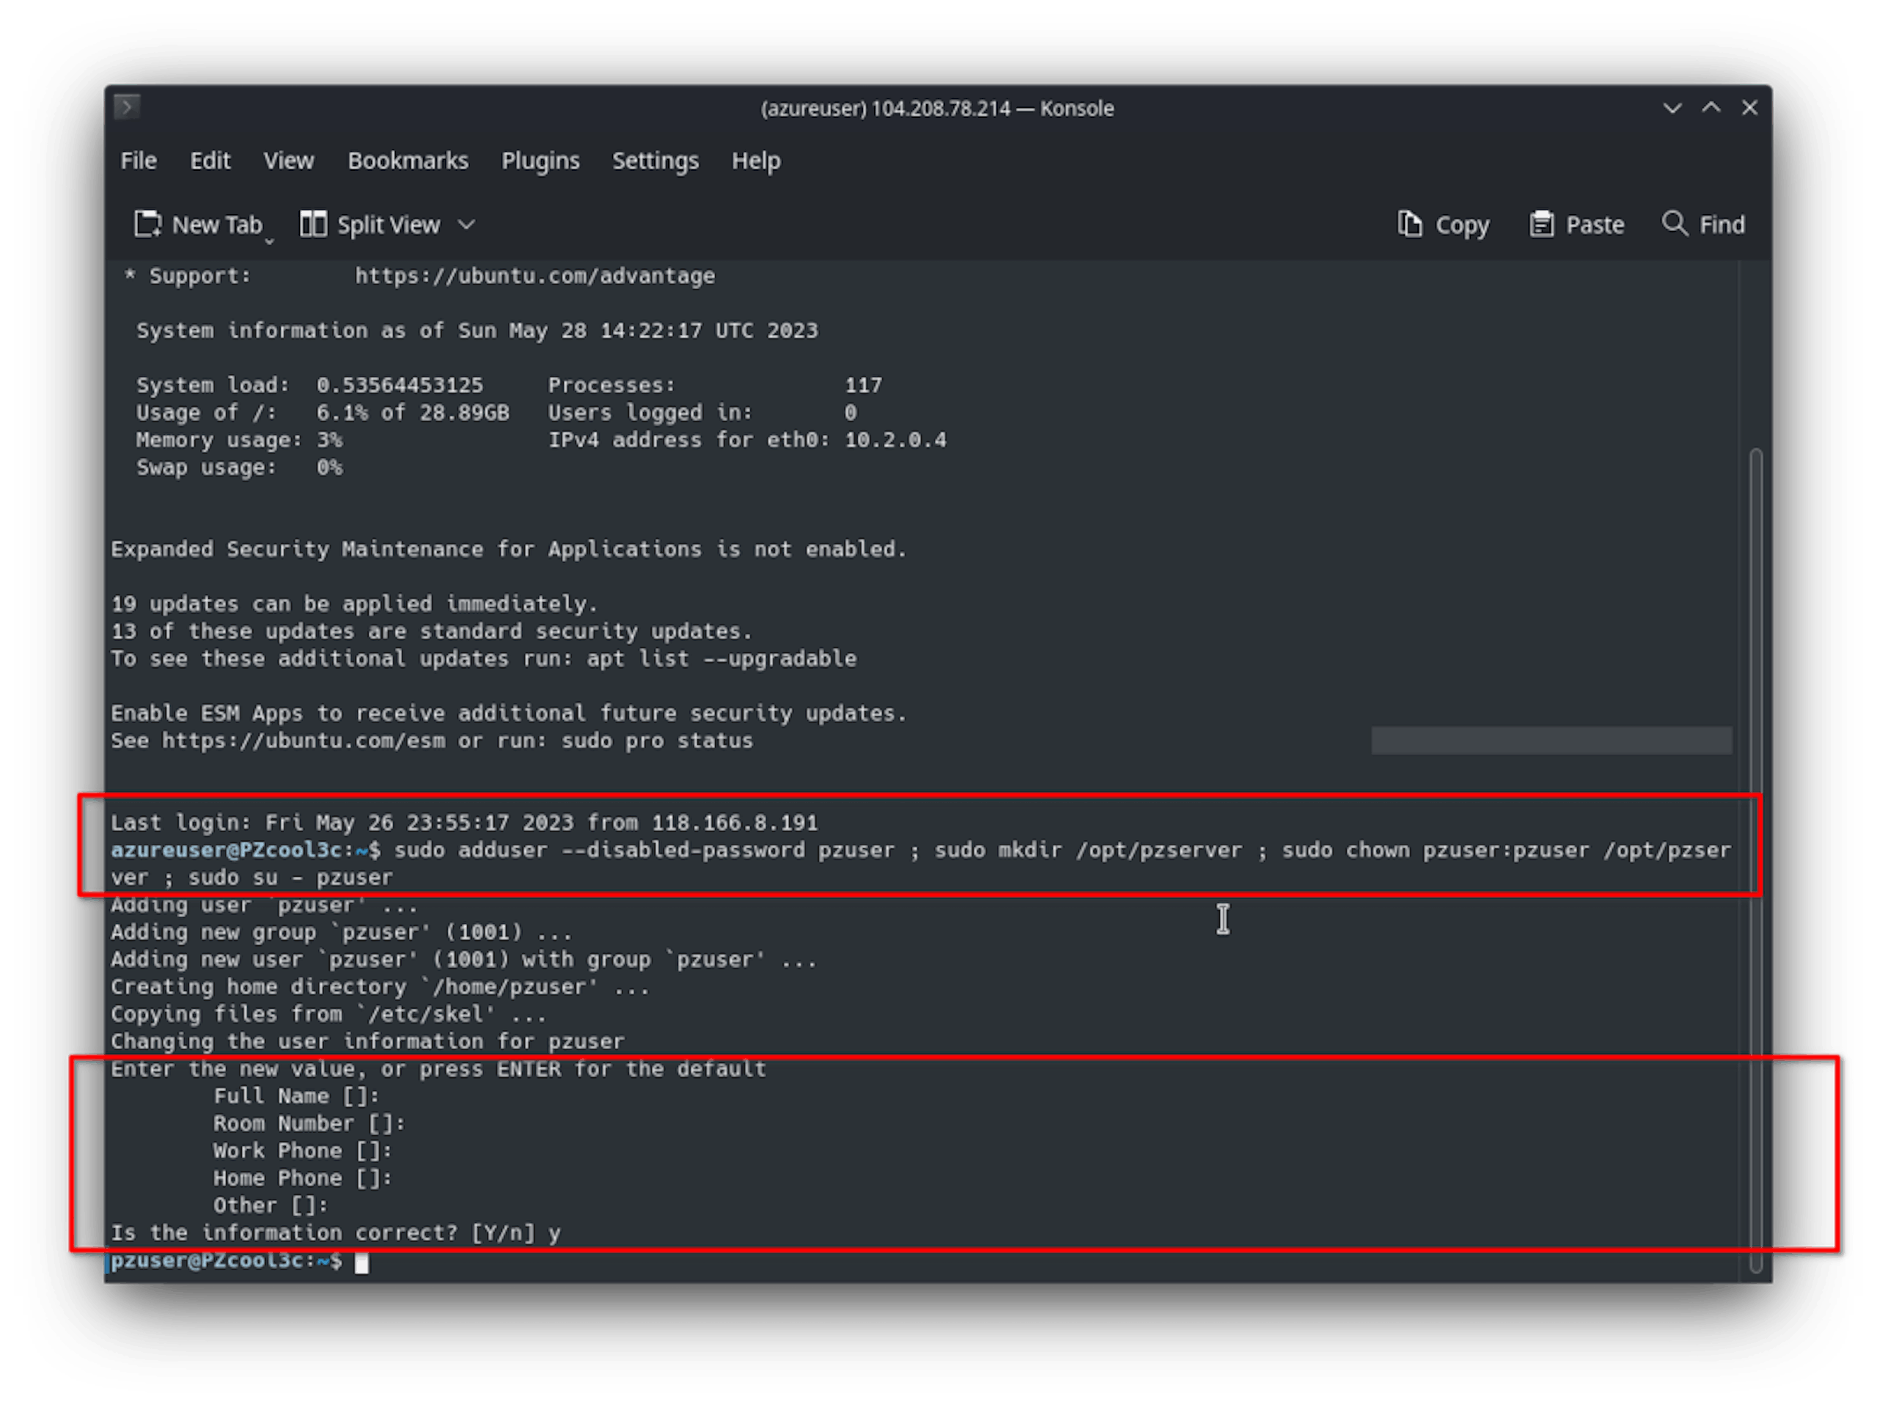The height and width of the screenshot is (1407, 1877).
Task: Open the File menu
Action: pos(139,161)
